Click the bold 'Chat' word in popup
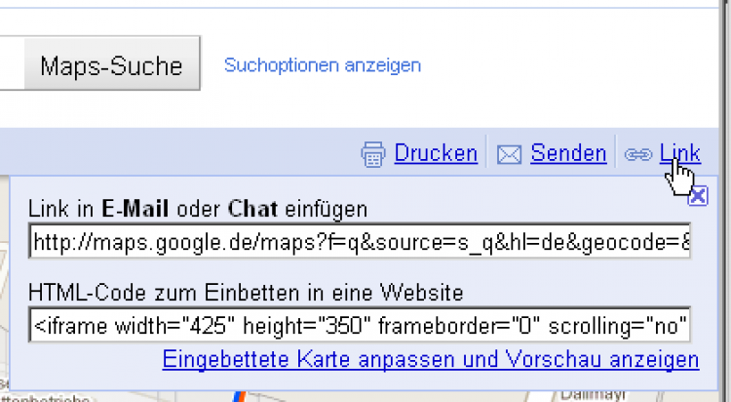This screenshot has height=402, width=731. click(251, 209)
